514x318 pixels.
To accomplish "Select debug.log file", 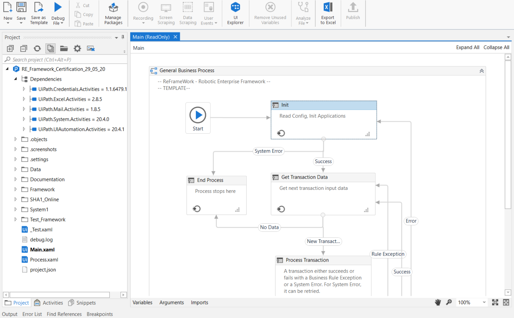I will (41, 240).
